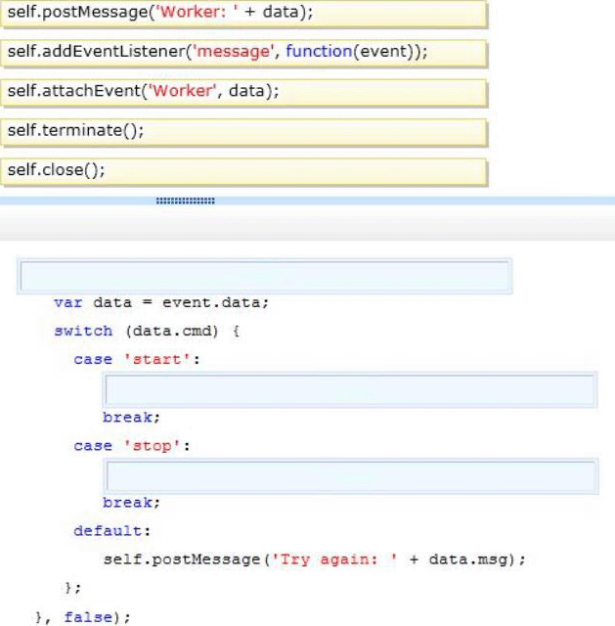Click the break; after case 'stop'
The image size is (615, 626).
pyautogui.click(x=131, y=503)
